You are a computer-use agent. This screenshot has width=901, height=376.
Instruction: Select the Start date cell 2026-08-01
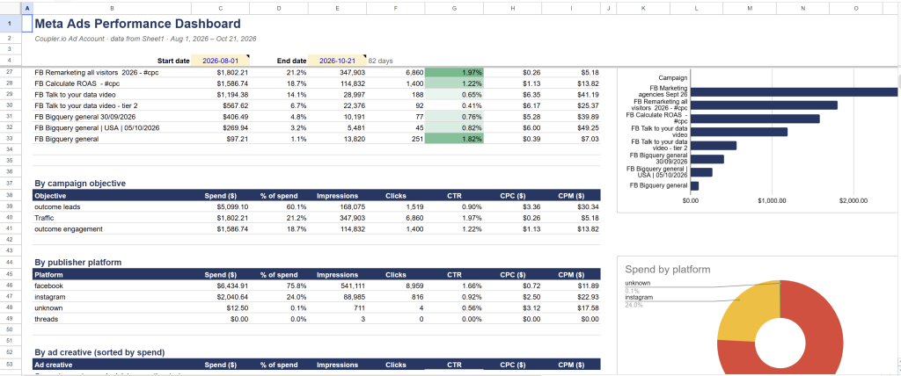220,61
